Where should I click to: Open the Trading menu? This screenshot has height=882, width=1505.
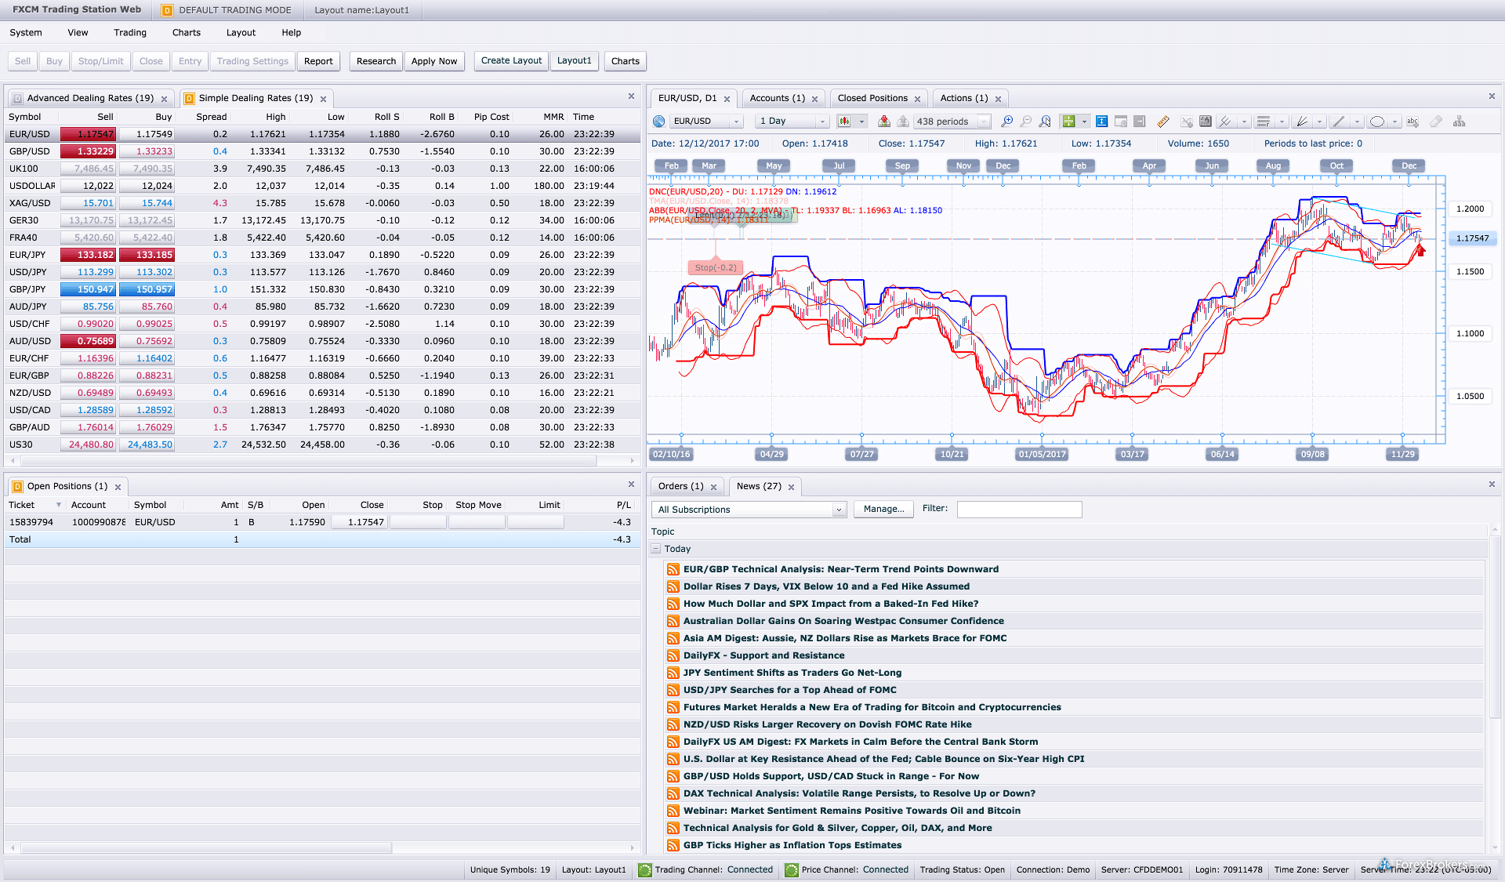point(130,33)
